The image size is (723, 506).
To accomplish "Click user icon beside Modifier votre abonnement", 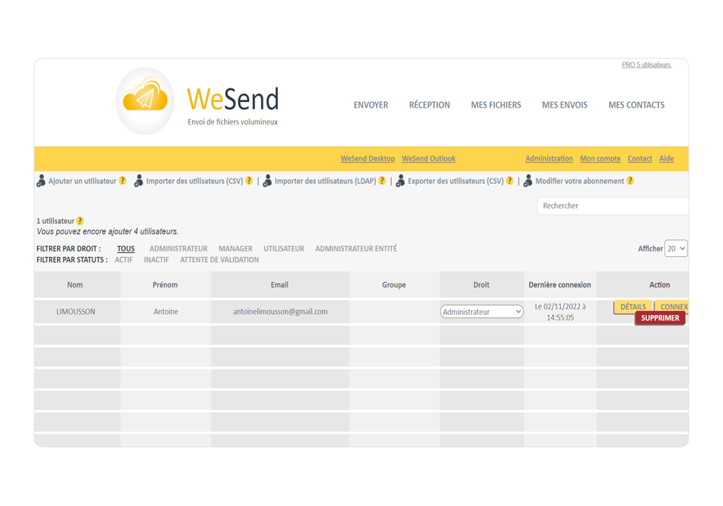I will click(x=528, y=181).
